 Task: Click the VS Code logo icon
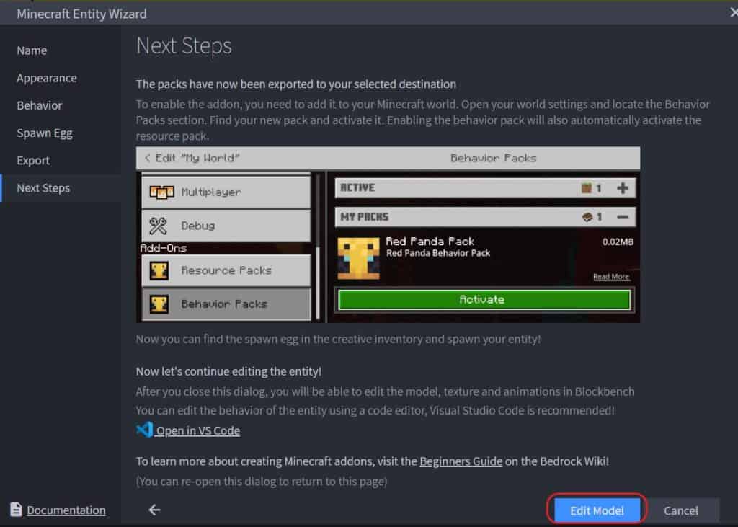(x=144, y=430)
